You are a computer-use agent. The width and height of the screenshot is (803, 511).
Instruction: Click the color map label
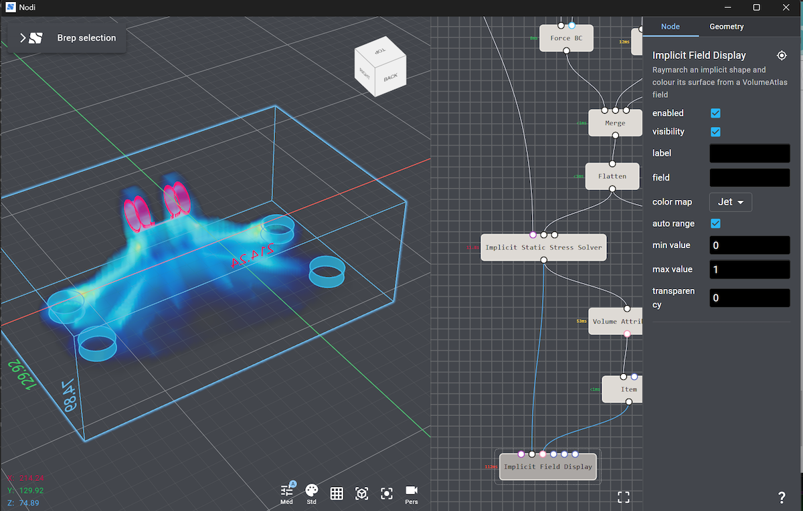click(672, 202)
